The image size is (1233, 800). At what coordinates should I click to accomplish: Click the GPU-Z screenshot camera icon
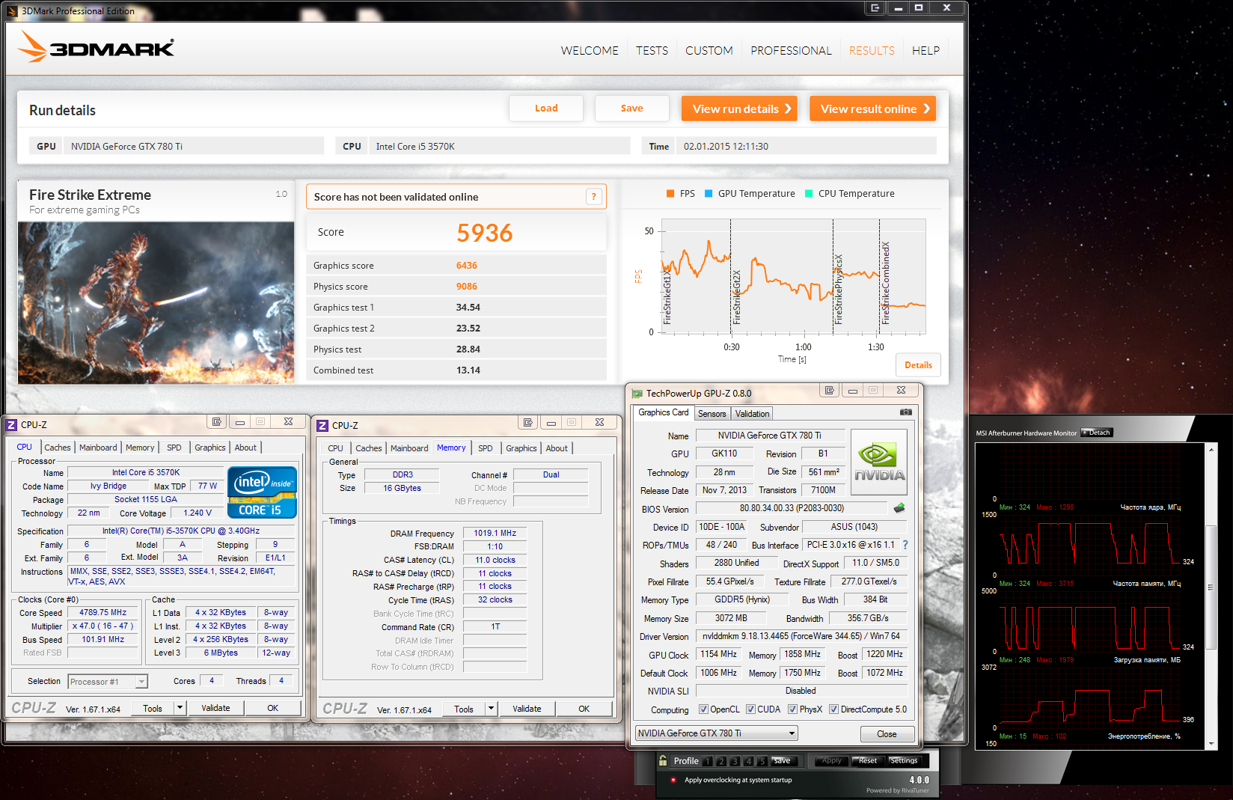pos(905,412)
